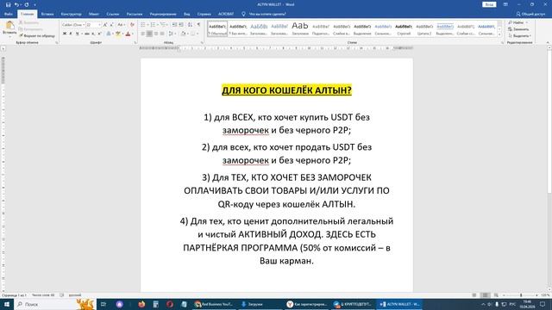Switch to the References (Ссылки) tab
Image resolution: width=552 pixels, height=310 pixels.
point(113,14)
